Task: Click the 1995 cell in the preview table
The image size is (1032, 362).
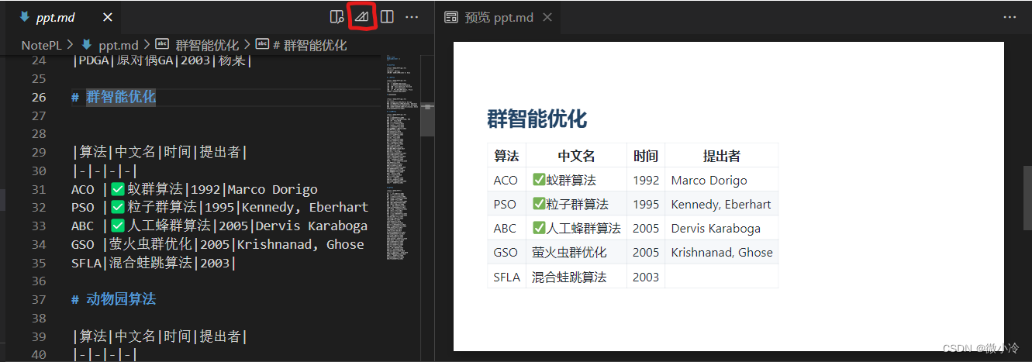Action: (x=646, y=205)
